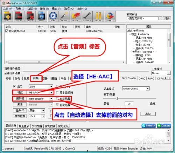Open the audio ID: 0 dropdown
175x153 pixels.
tap(41, 87)
